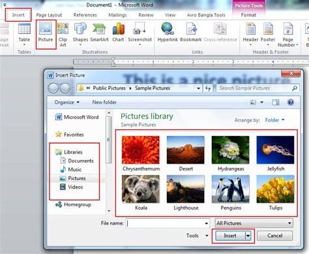Open the Page Number menu
This screenshot has width=309, height=254.
287,35
